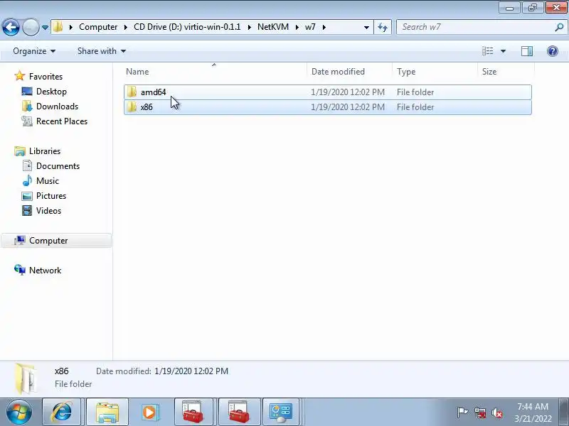
Task: Open the Organize menu
Action: tap(34, 51)
